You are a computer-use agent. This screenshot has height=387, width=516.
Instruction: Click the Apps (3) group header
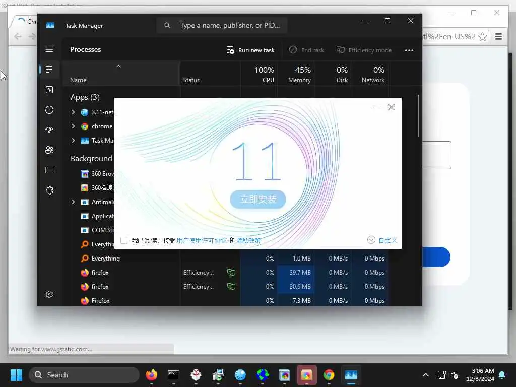pyautogui.click(x=85, y=97)
